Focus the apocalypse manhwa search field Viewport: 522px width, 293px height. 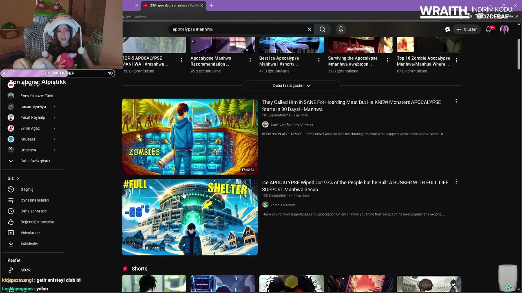(x=238, y=29)
